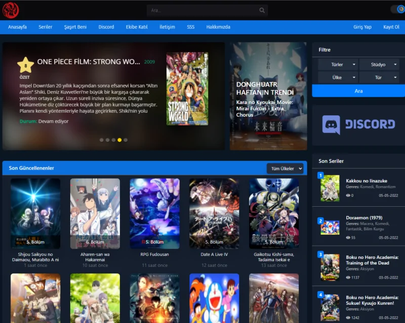Click Ekibe Katıl menu item
Screen dimensions: 405x323
pyautogui.click(x=137, y=27)
